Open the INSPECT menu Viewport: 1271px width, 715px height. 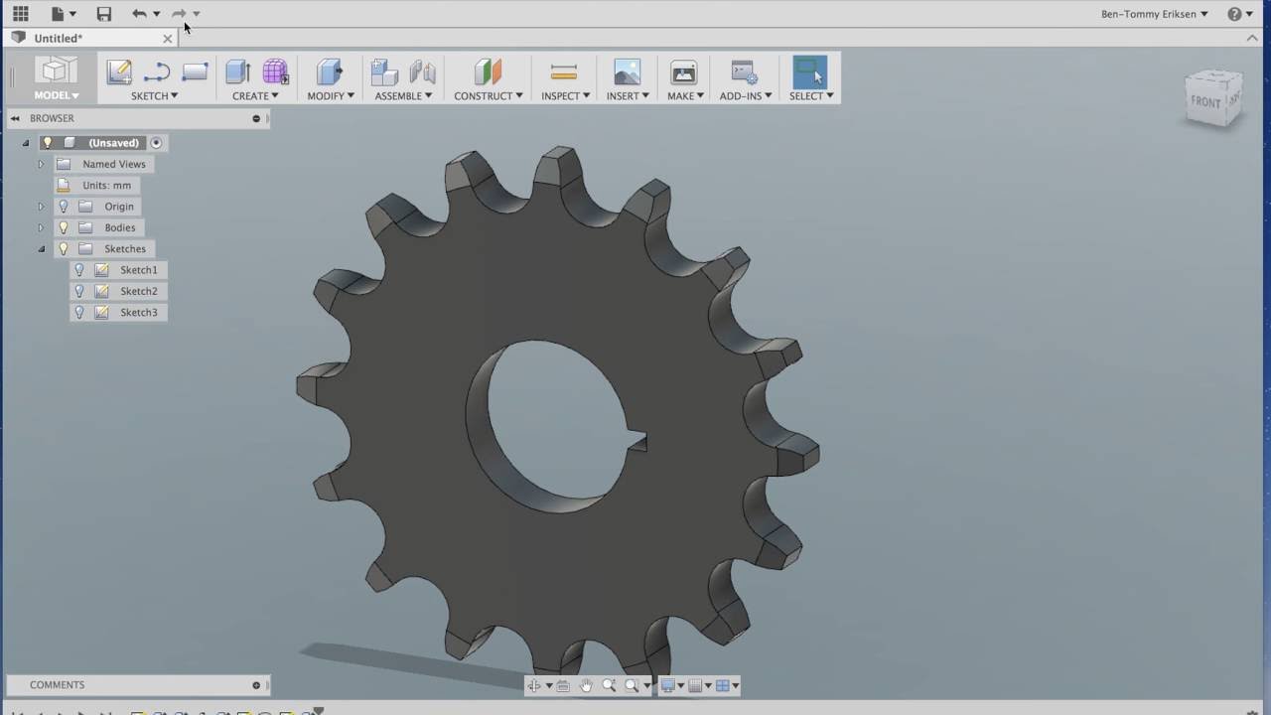566,96
